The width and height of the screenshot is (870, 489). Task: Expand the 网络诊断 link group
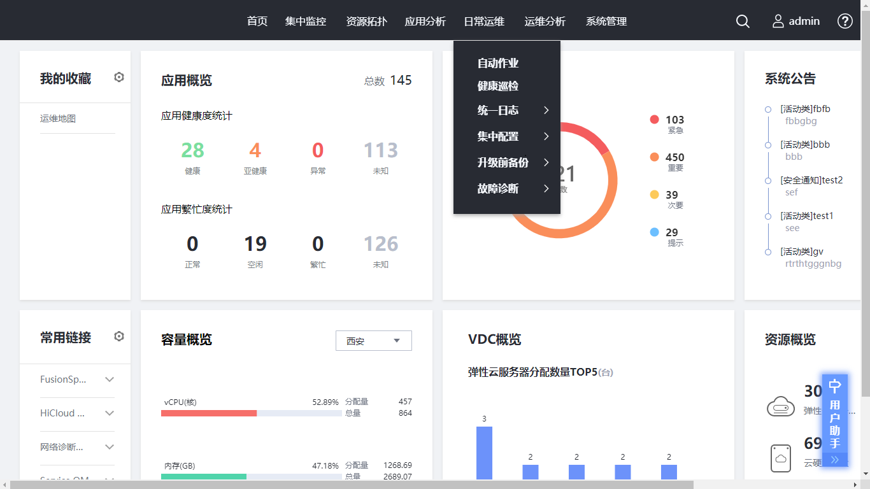[110, 447]
